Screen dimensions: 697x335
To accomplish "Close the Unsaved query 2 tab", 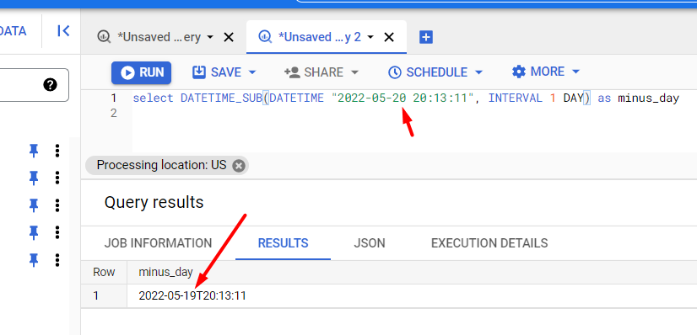I will pos(389,37).
